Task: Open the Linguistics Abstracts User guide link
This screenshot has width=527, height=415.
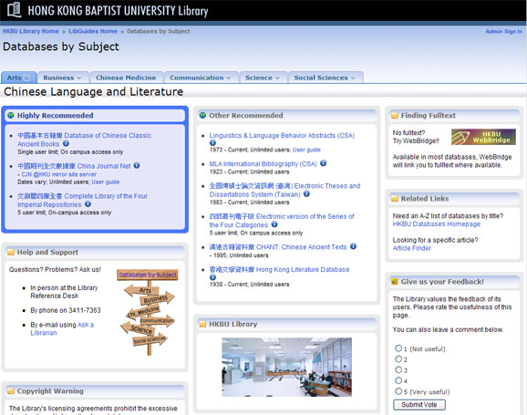Action: [x=306, y=150]
